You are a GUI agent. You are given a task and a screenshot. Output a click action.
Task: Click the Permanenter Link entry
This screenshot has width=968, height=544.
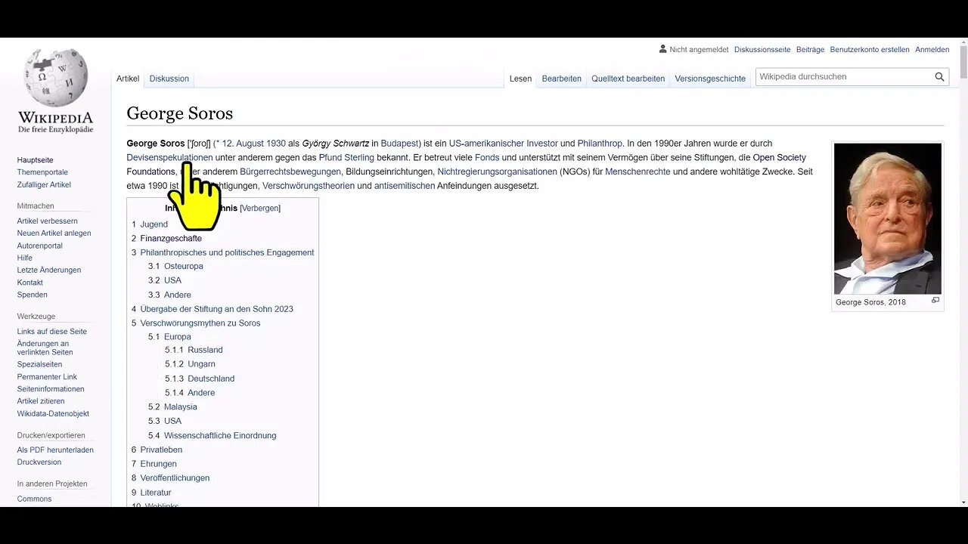click(x=48, y=376)
